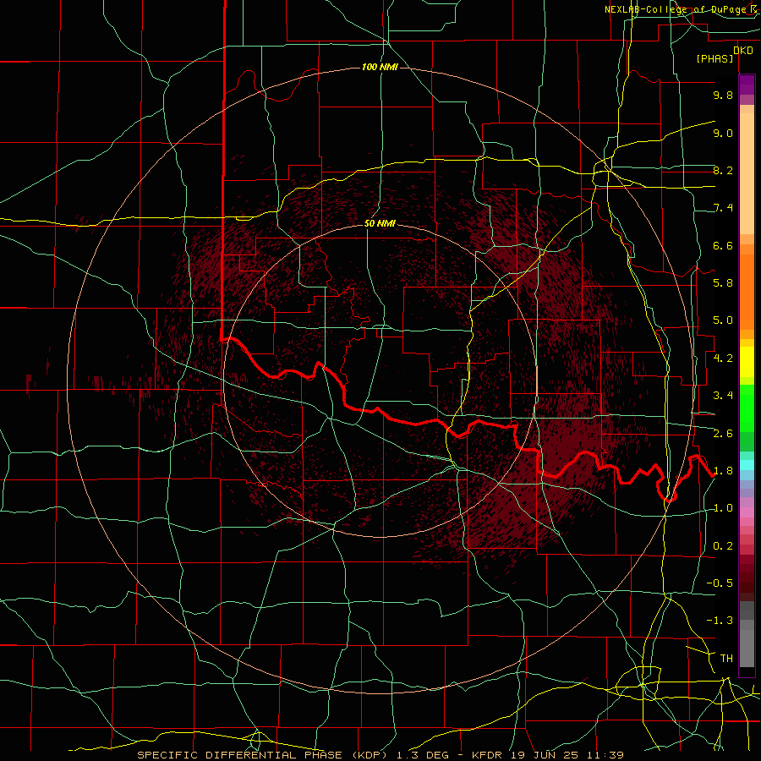Click the -1.3 scale value
Screen dimensions: 761x761
pyautogui.click(x=720, y=621)
